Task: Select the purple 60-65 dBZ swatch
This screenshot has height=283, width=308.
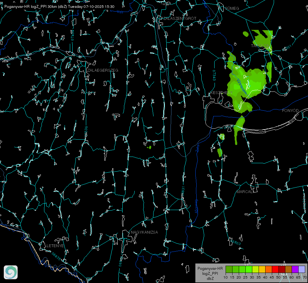Action: pos(295,269)
